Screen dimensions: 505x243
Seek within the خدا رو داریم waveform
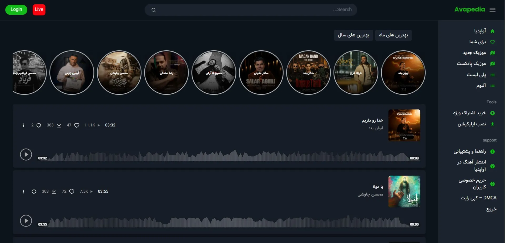coord(228,156)
